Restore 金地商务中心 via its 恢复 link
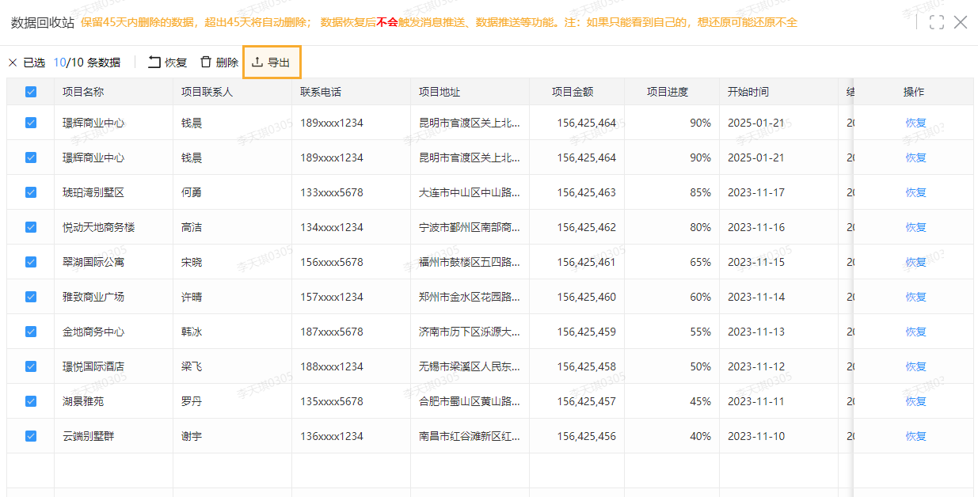 pos(915,332)
